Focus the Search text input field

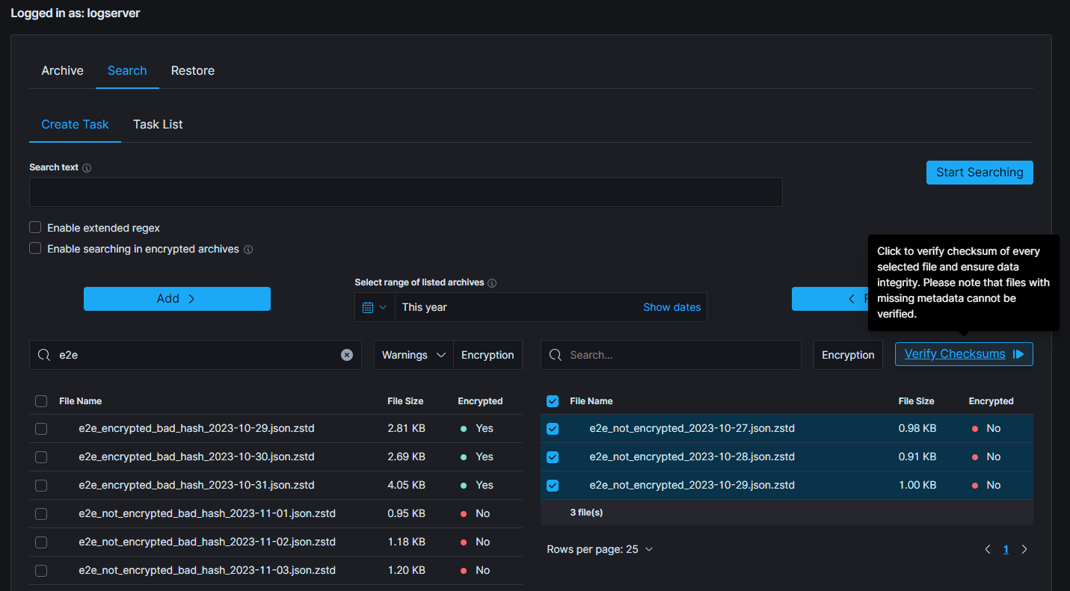pyautogui.click(x=405, y=192)
